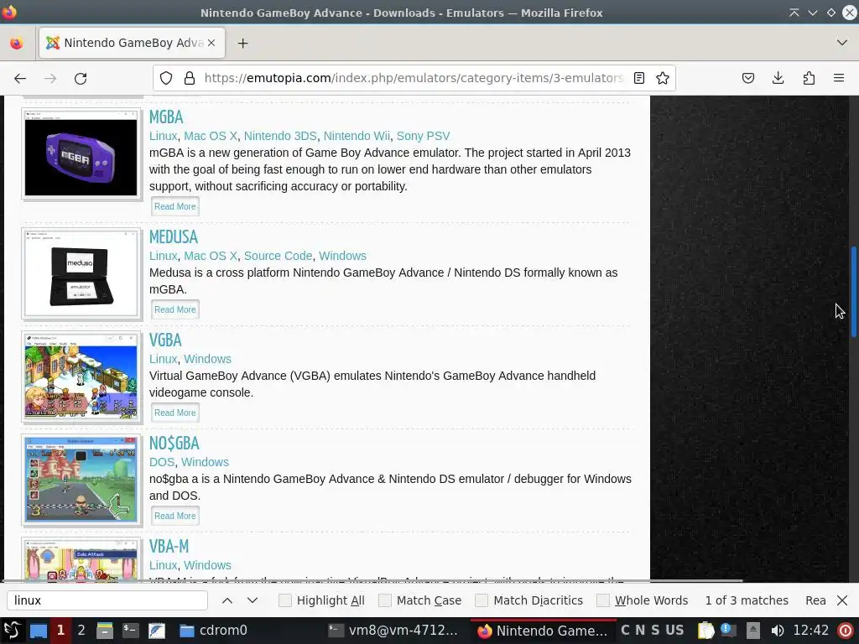Switch to the cdrom0 taskbar window
Image resolution: width=859 pixels, height=644 pixels.
pos(214,631)
